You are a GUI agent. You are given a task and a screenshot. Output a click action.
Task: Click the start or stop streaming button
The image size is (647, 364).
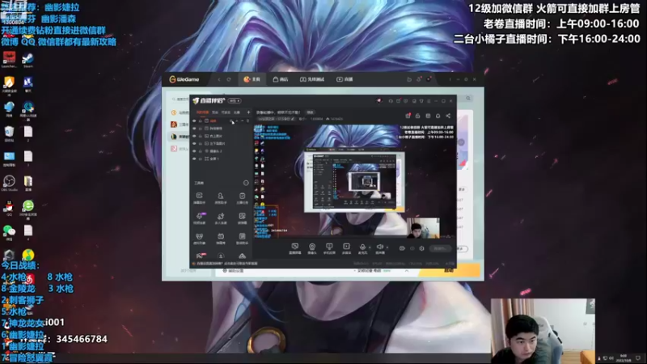440,248
